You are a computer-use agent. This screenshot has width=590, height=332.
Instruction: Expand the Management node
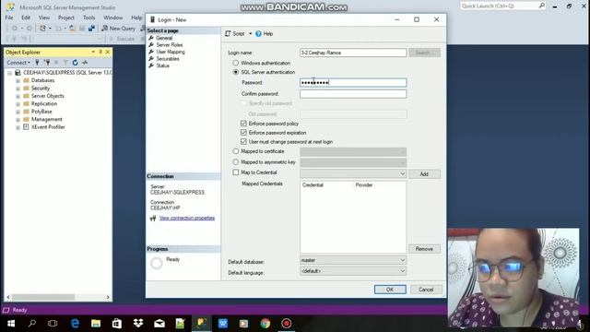[18, 120]
